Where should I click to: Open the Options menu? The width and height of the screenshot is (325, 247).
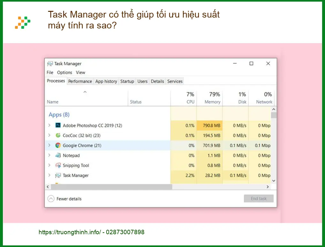point(65,73)
